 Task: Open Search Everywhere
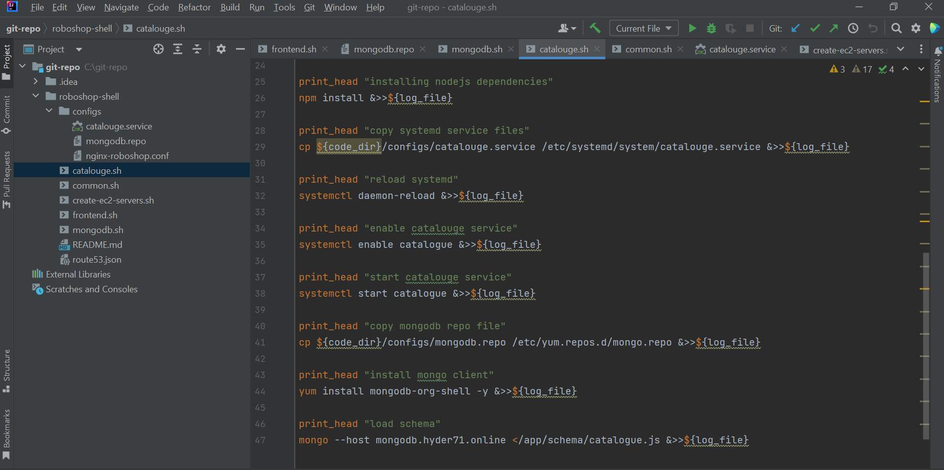point(896,28)
